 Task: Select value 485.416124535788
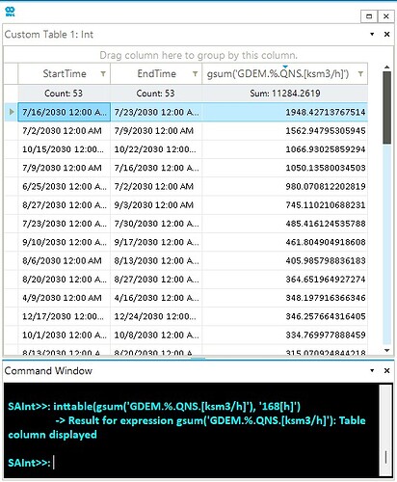click(285, 224)
